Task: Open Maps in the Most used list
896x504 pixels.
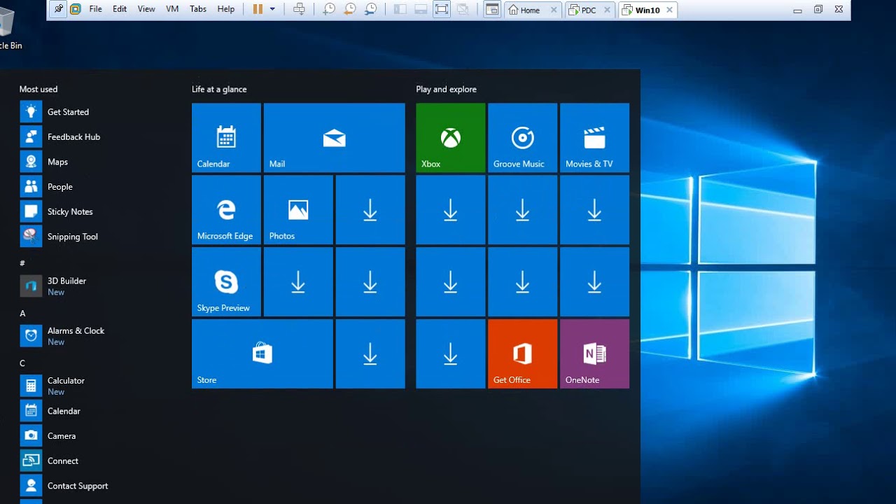Action: 44,162
